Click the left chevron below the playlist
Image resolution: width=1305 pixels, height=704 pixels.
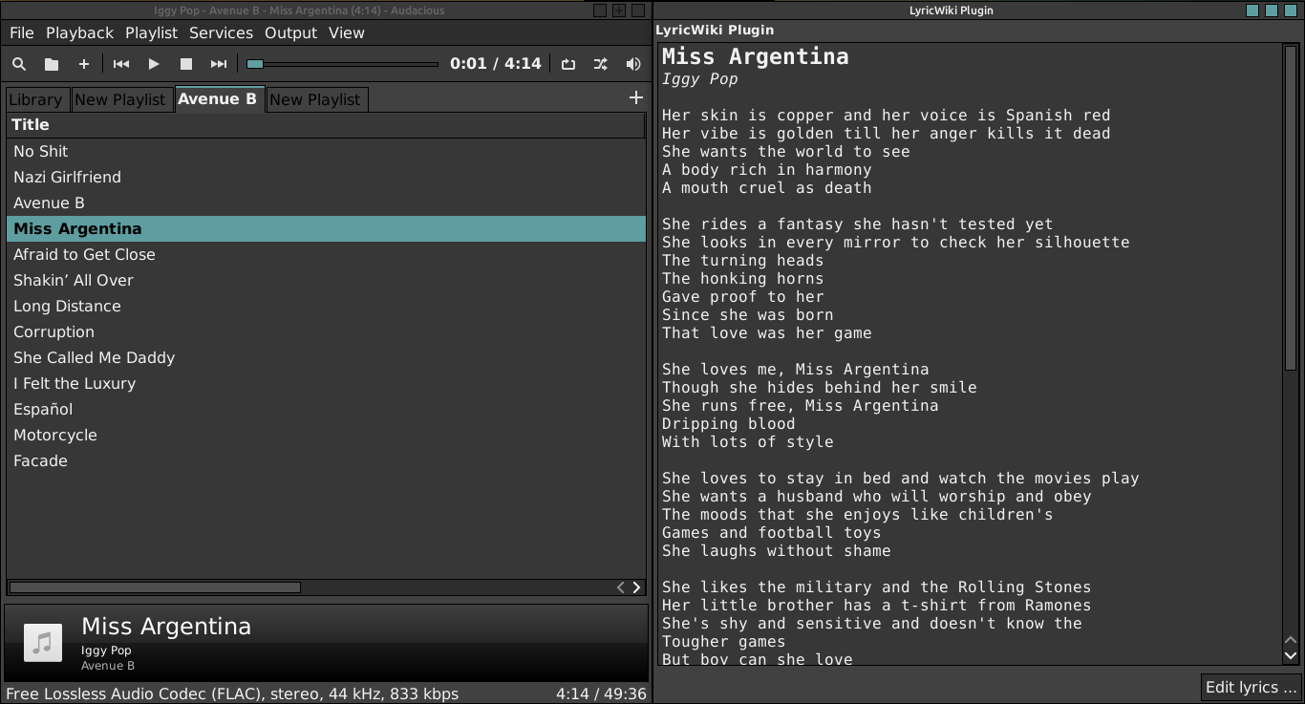click(620, 587)
